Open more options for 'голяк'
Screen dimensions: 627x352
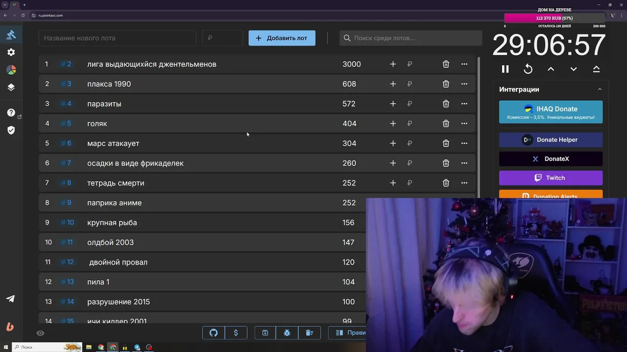pos(464,124)
